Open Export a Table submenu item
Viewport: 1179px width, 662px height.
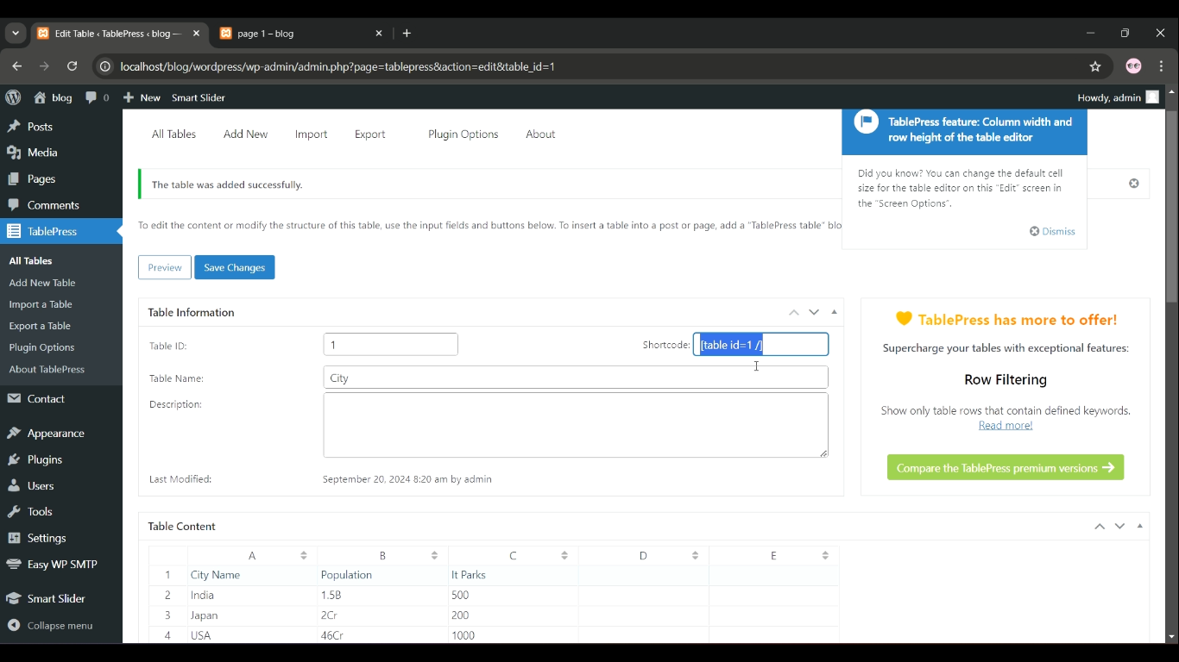click(40, 326)
